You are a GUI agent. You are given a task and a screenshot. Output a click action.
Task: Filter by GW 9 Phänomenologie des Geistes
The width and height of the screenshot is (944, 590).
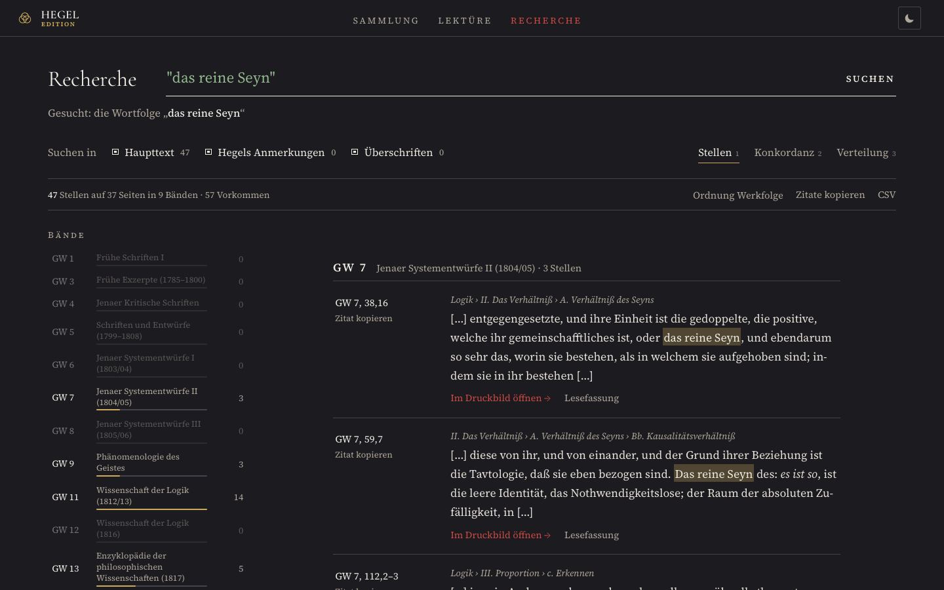pyautogui.click(x=148, y=463)
